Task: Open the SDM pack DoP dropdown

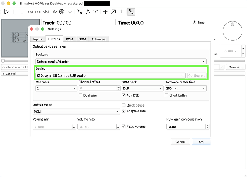Action: [x=142, y=88]
